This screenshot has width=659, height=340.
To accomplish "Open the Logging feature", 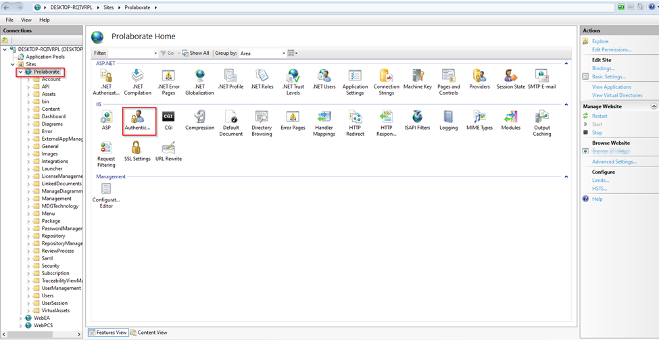I will tap(448, 120).
